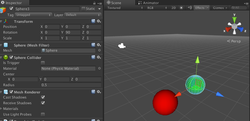Enable Use Light Probes checkbox
This screenshot has height=121, width=250.
point(43,114)
